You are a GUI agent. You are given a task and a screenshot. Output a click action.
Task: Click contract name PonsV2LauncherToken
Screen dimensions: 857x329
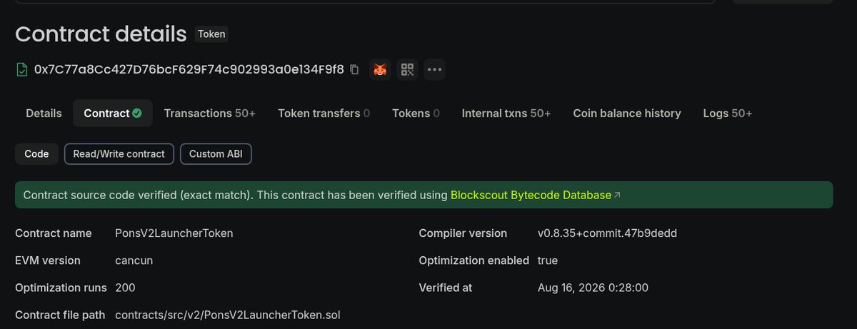click(x=174, y=233)
